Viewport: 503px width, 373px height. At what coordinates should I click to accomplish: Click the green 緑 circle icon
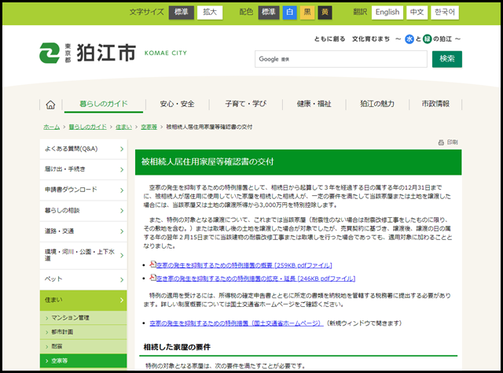428,39
